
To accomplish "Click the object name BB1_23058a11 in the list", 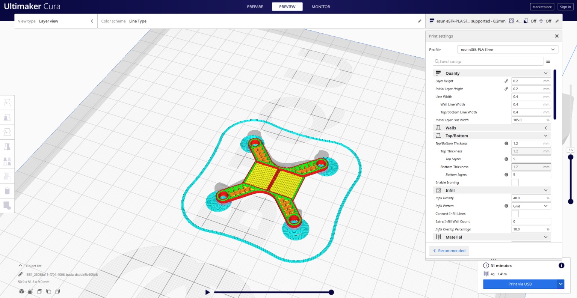I will tap(62, 274).
